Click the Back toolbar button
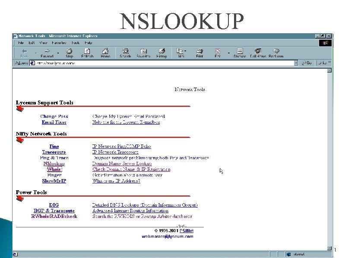This screenshot has width=345, height=258. tap(25, 53)
